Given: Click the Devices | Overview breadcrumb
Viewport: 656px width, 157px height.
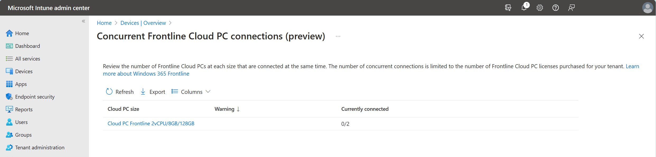Looking at the screenshot, I should (143, 23).
